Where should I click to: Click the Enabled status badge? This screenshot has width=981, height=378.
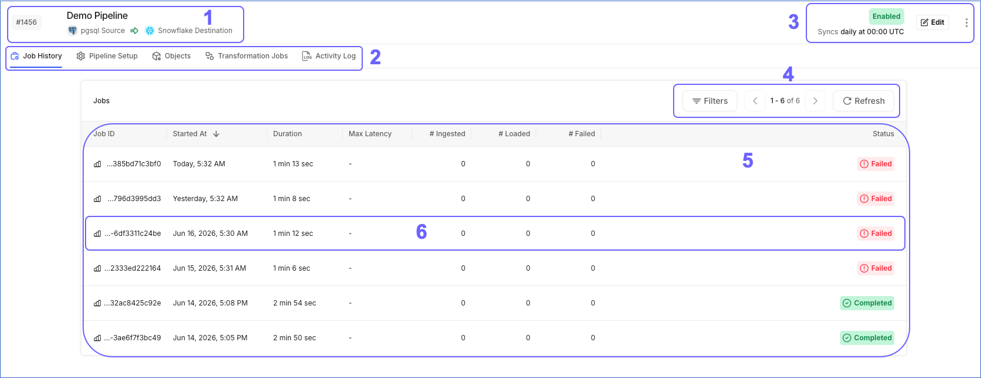pyautogui.click(x=886, y=17)
